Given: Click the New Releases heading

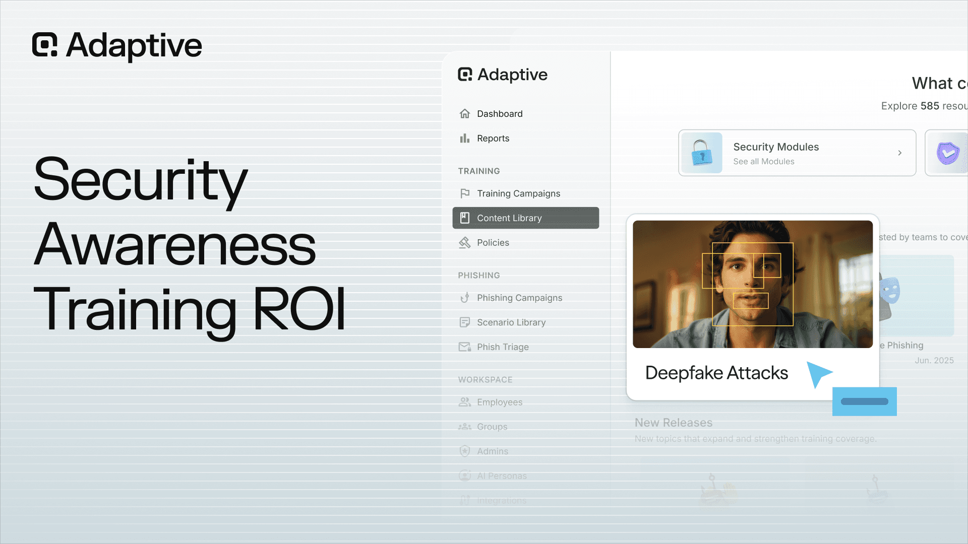Looking at the screenshot, I should pyautogui.click(x=674, y=423).
